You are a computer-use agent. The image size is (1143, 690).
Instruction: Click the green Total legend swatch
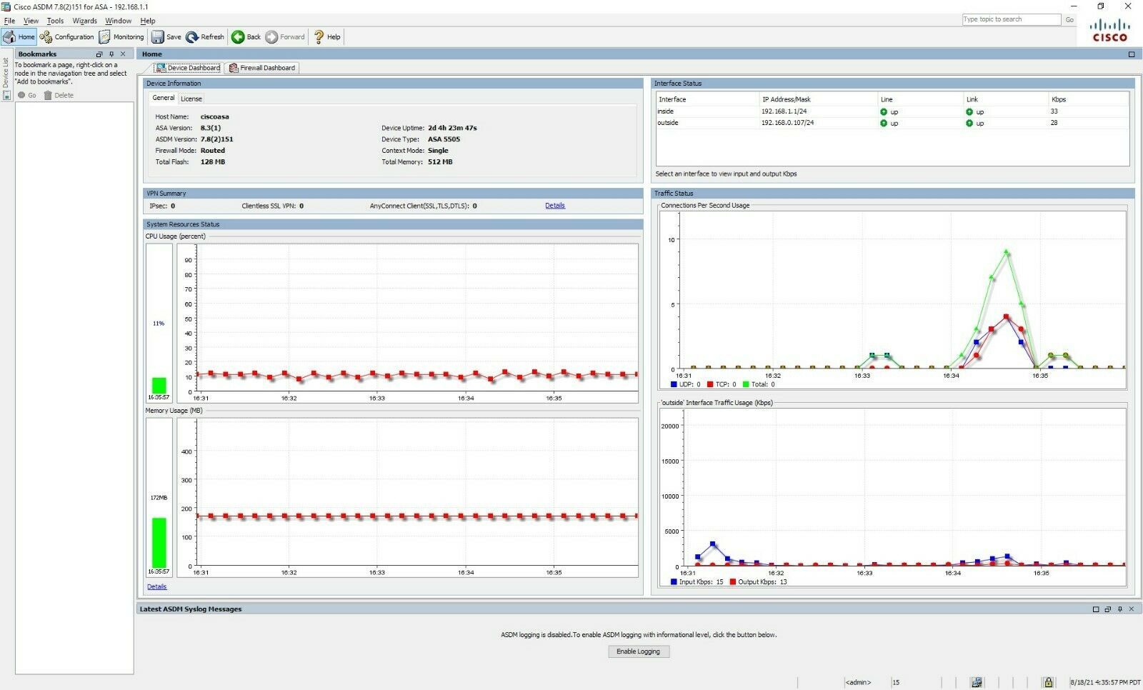coord(746,385)
